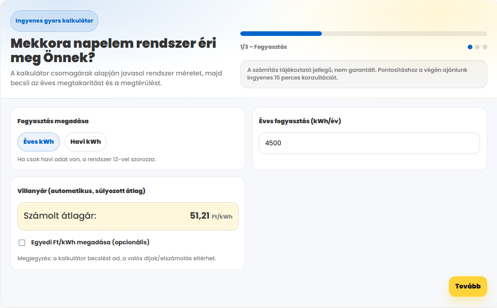
Task: Click the Fogyasztás megadása section heading
Action: tap(53, 121)
